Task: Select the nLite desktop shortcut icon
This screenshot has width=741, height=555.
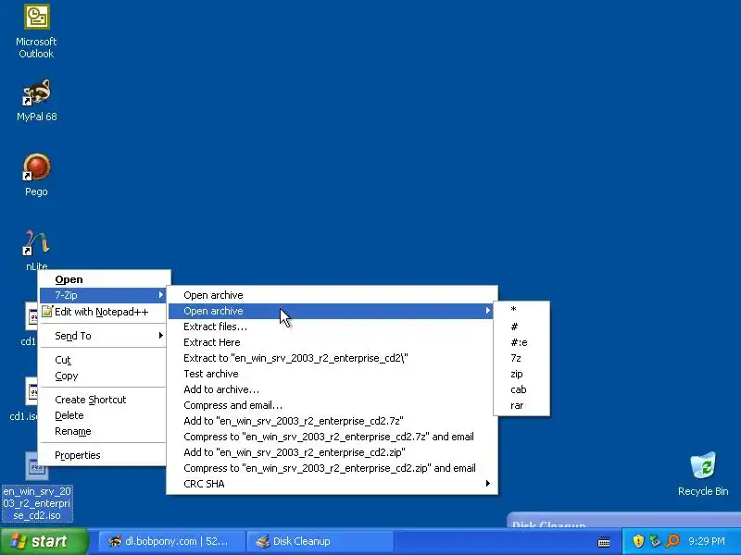Action: 36,242
